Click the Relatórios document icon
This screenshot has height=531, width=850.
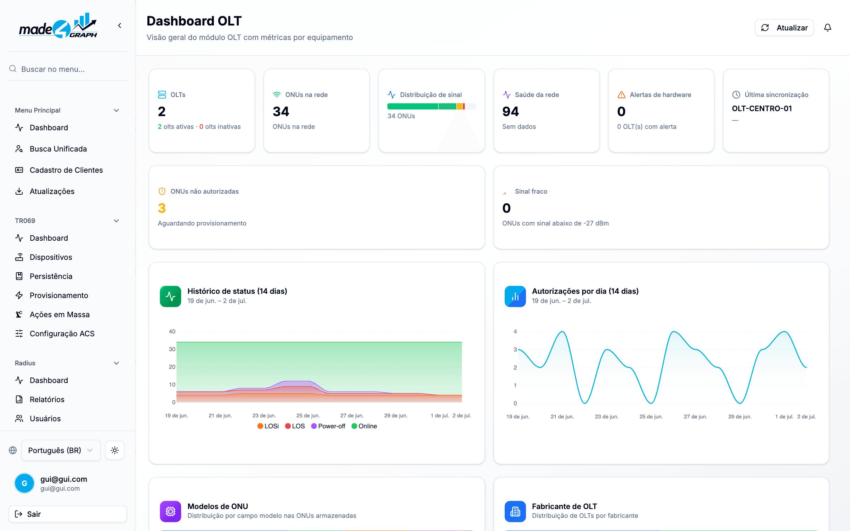[19, 399]
